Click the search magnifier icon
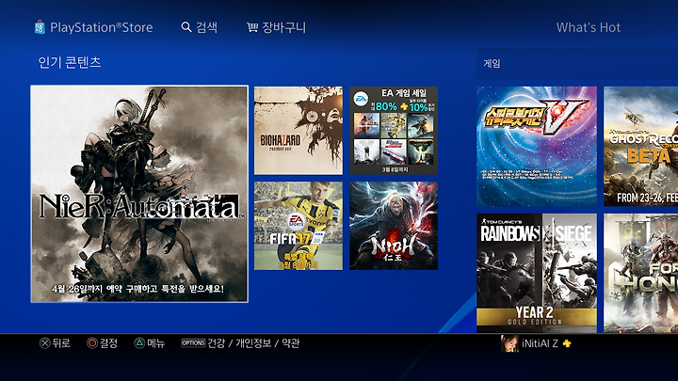678x381 pixels. 186,27
